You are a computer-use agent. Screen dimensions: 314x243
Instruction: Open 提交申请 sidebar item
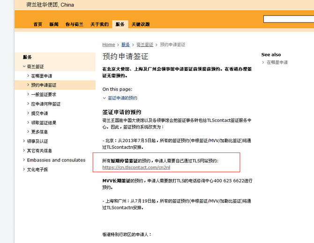click(x=39, y=113)
